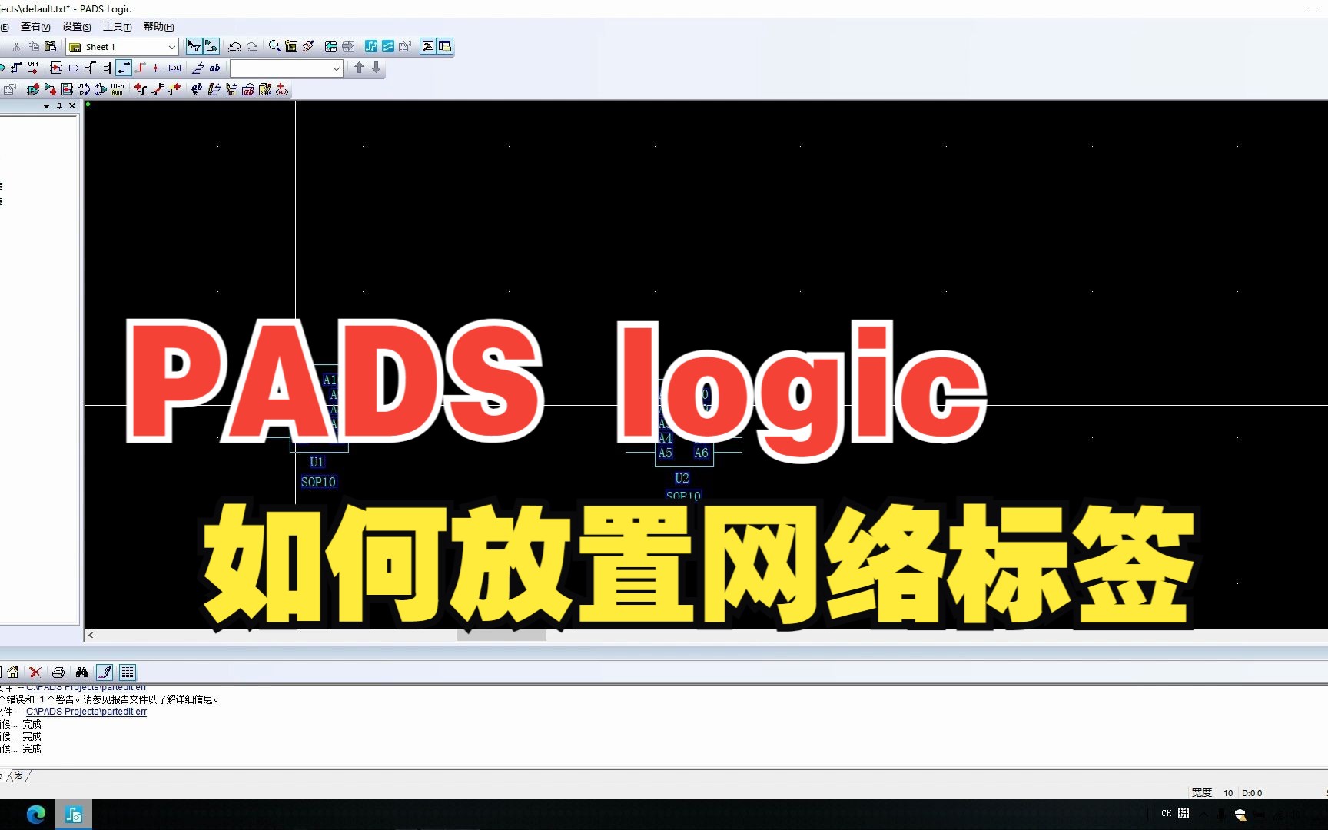The image size is (1328, 830).
Task: Click the Redraw brush icon
Action: click(x=308, y=46)
